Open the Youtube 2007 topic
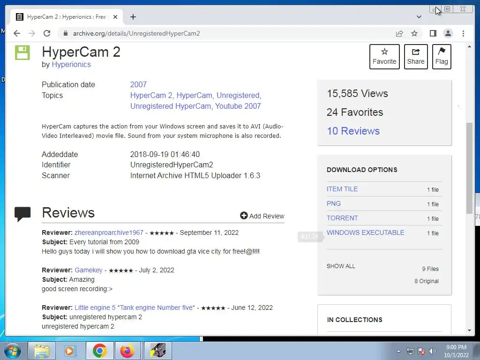This screenshot has width=480, height=360. pyautogui.click(x=238, y=106)
